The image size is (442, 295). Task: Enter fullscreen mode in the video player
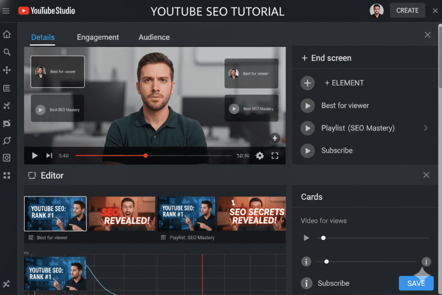[275, 156]
